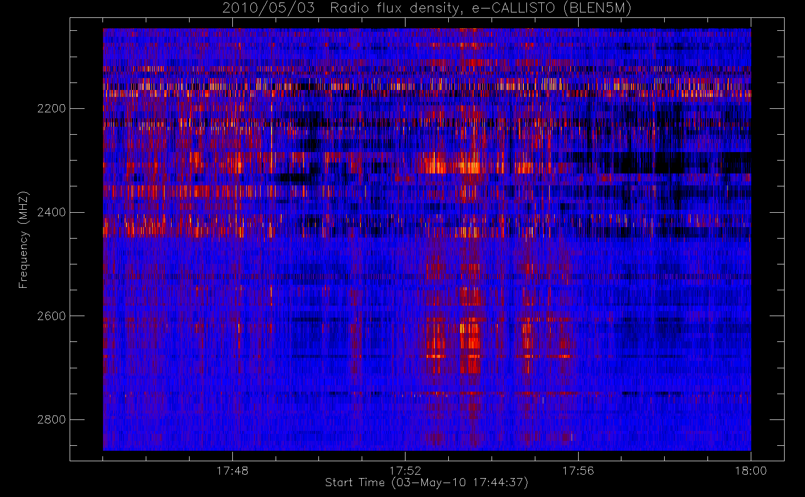Select the 2600 frequency tick label
The image size is (805, 497).
coord(51,317)
